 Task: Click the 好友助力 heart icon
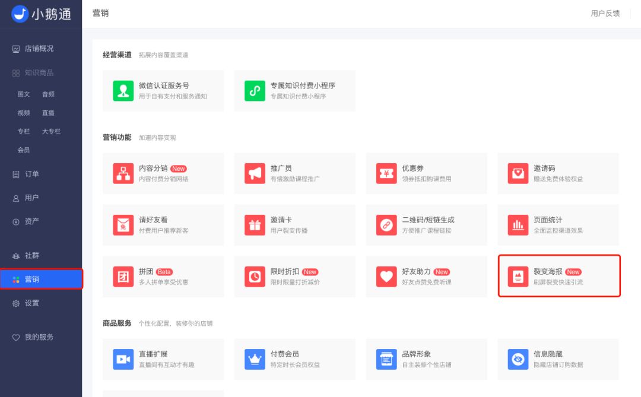(386, 277)
